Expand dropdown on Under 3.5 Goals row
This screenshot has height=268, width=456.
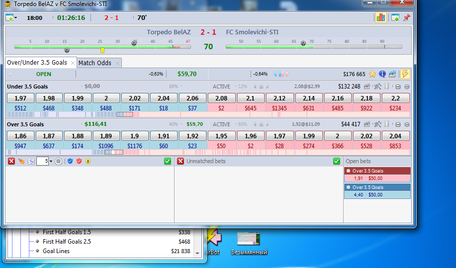(398, 87)
